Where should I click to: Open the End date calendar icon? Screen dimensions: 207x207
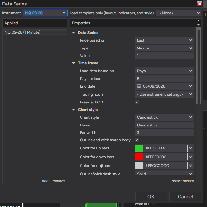[139, 86]
